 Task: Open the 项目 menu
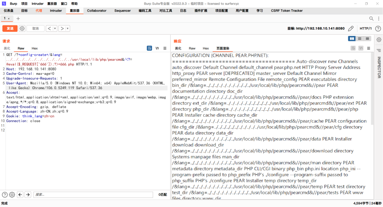pos(24,4)
